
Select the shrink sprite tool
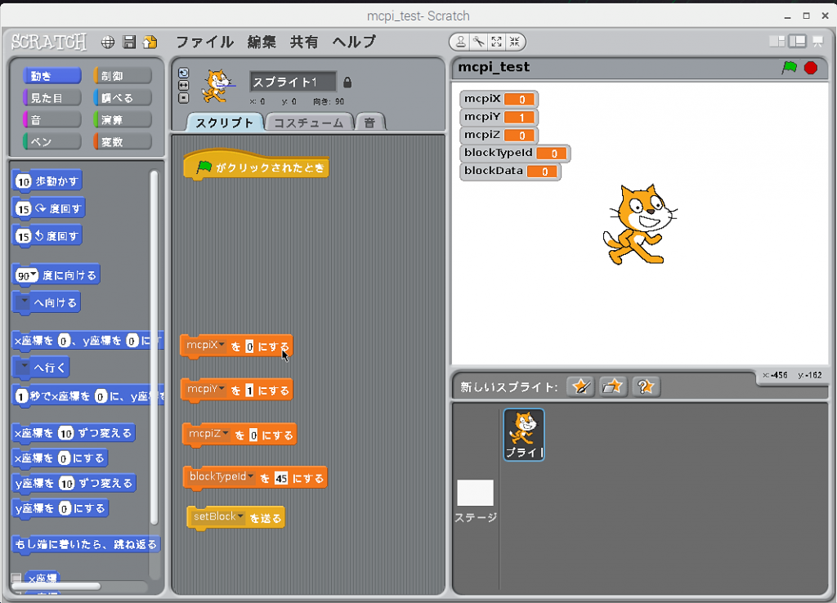515,42
